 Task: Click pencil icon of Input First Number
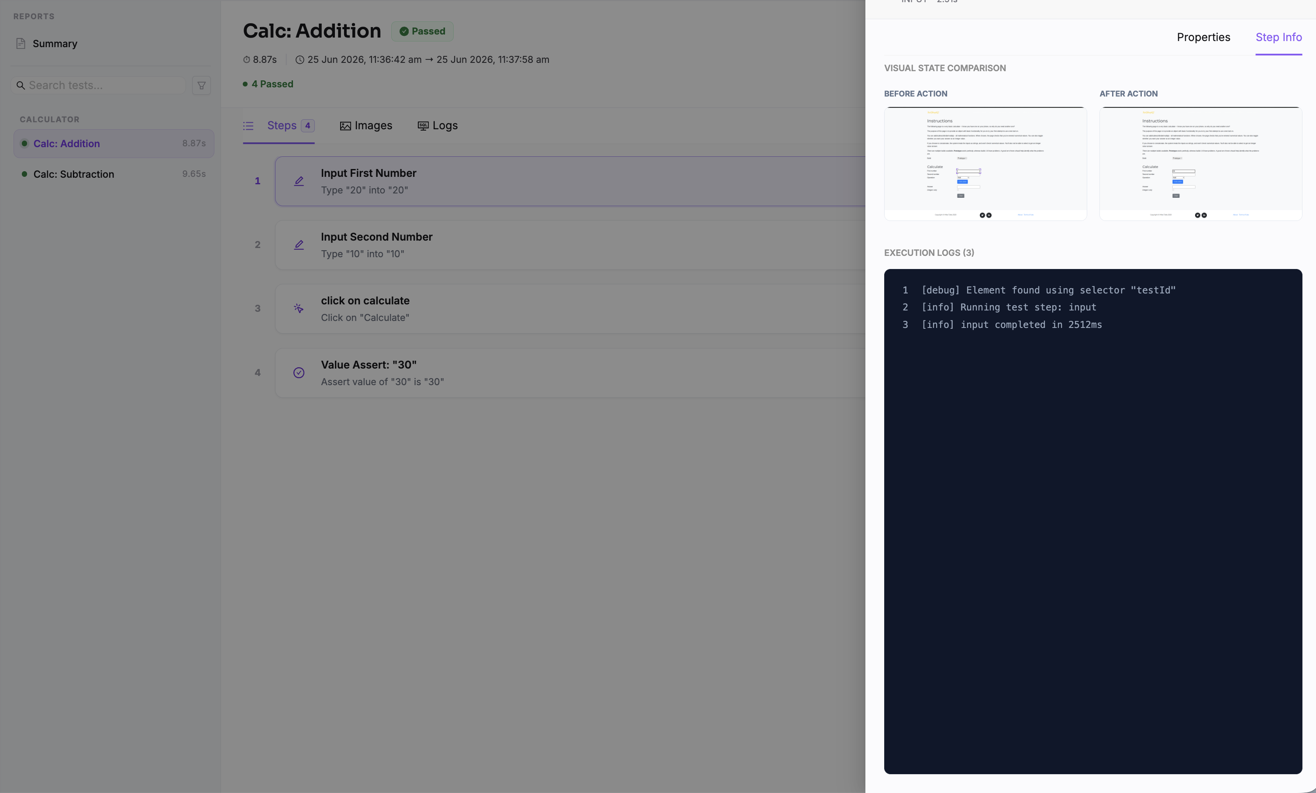click(x=299, y=181)
